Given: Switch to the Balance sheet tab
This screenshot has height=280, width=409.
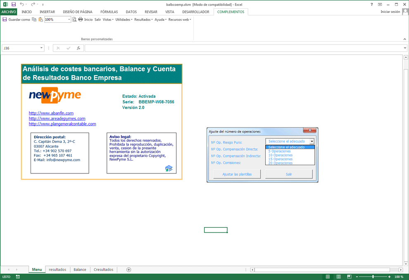Looking at the screenshot, I should 80,270.
